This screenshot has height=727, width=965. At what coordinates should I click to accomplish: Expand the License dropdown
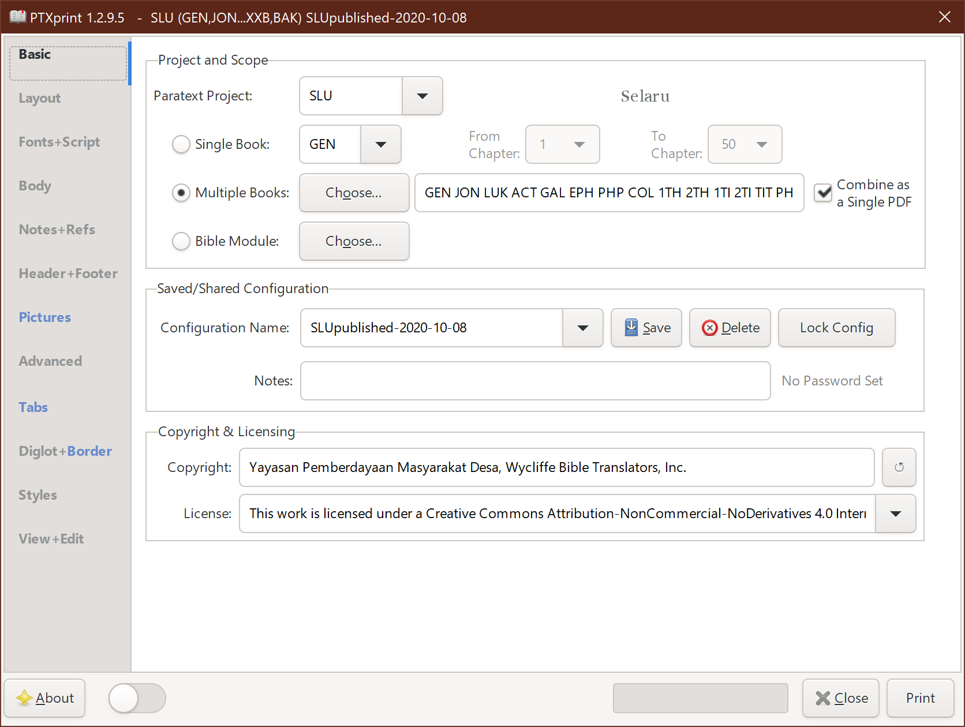coord(895,514)
